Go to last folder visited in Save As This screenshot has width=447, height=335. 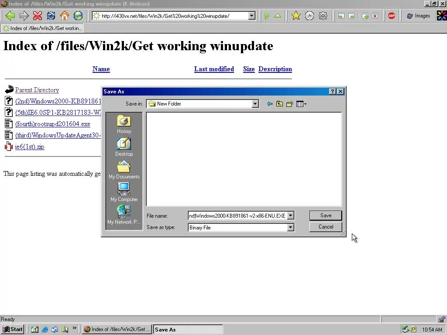point(269,104)
